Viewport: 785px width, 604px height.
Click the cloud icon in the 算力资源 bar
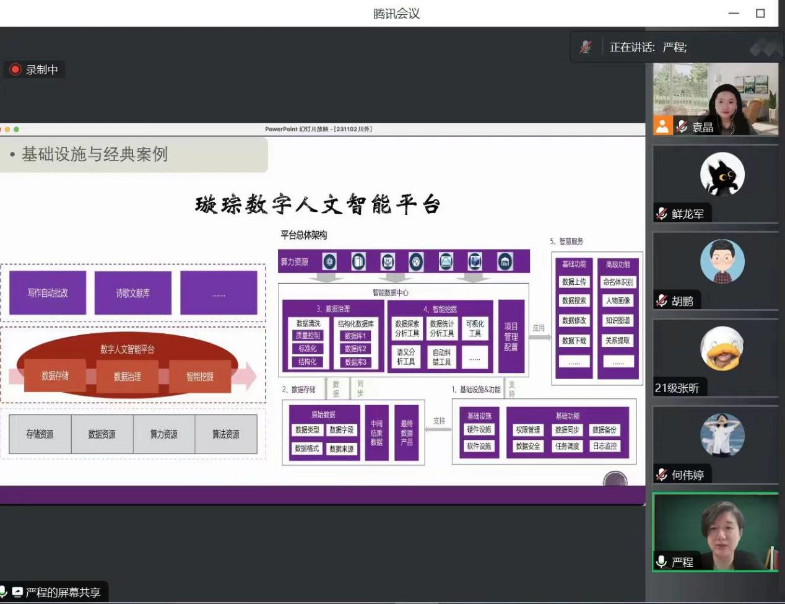point(446,262)
